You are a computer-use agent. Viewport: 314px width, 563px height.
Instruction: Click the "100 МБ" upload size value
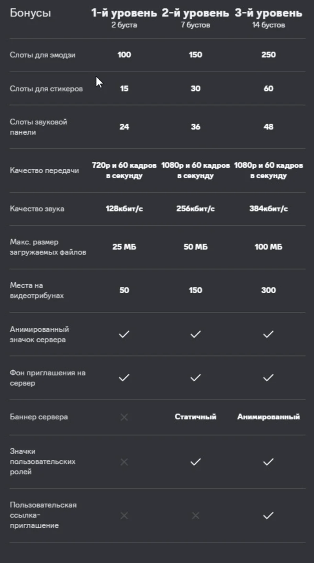[x=268, y=247]
